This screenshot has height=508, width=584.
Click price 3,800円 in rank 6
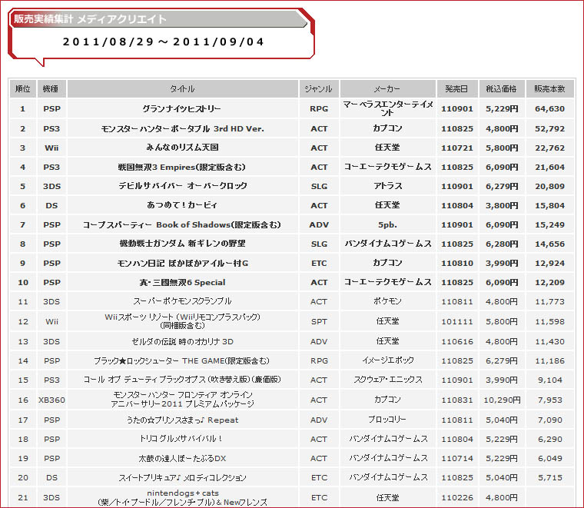click(x=502, y=206)
